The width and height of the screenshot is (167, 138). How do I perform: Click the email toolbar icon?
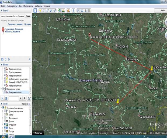tap(78, 11)
